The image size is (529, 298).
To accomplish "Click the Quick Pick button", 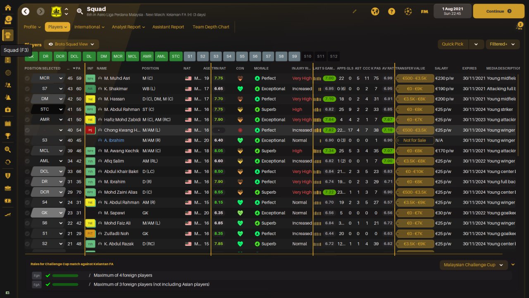I will [453, 44].
